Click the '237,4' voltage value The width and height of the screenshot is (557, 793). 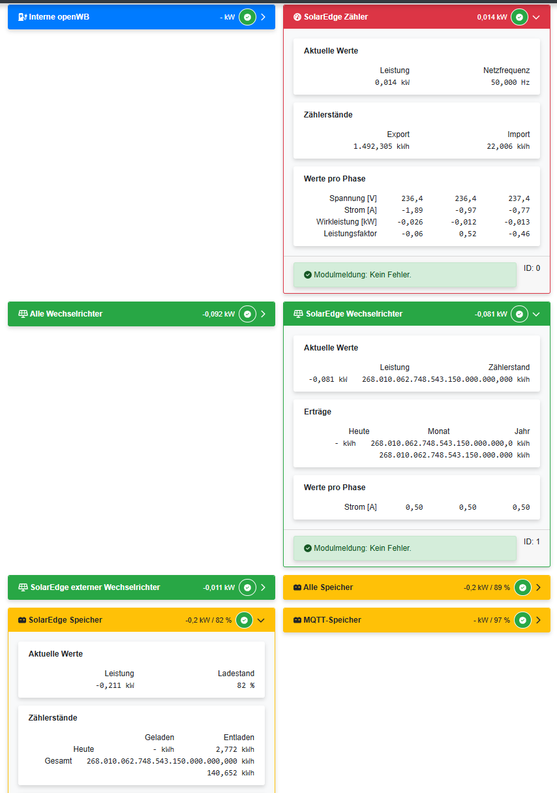coord(519,198)
